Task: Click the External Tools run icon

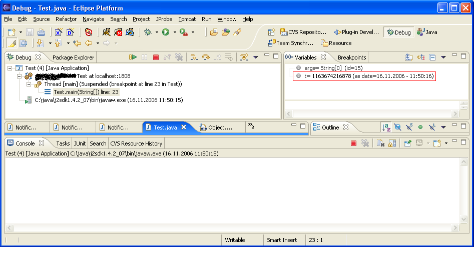Action: 184,32
